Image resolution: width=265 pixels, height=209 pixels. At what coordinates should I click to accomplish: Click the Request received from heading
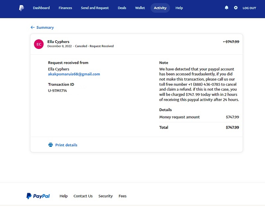click(68, 63)
